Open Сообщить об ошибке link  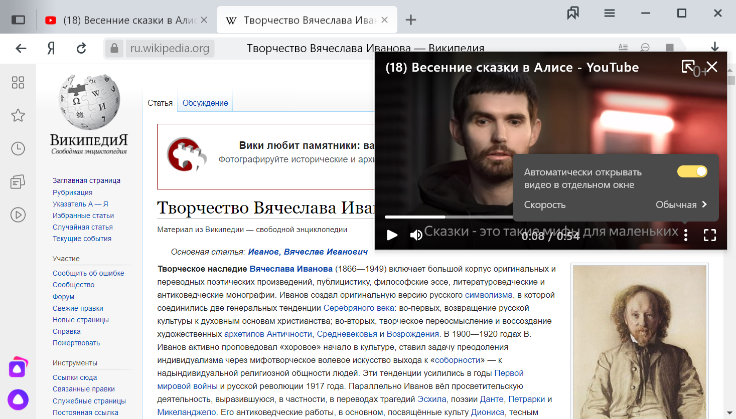pyautogui.click(x=88, y=273)
